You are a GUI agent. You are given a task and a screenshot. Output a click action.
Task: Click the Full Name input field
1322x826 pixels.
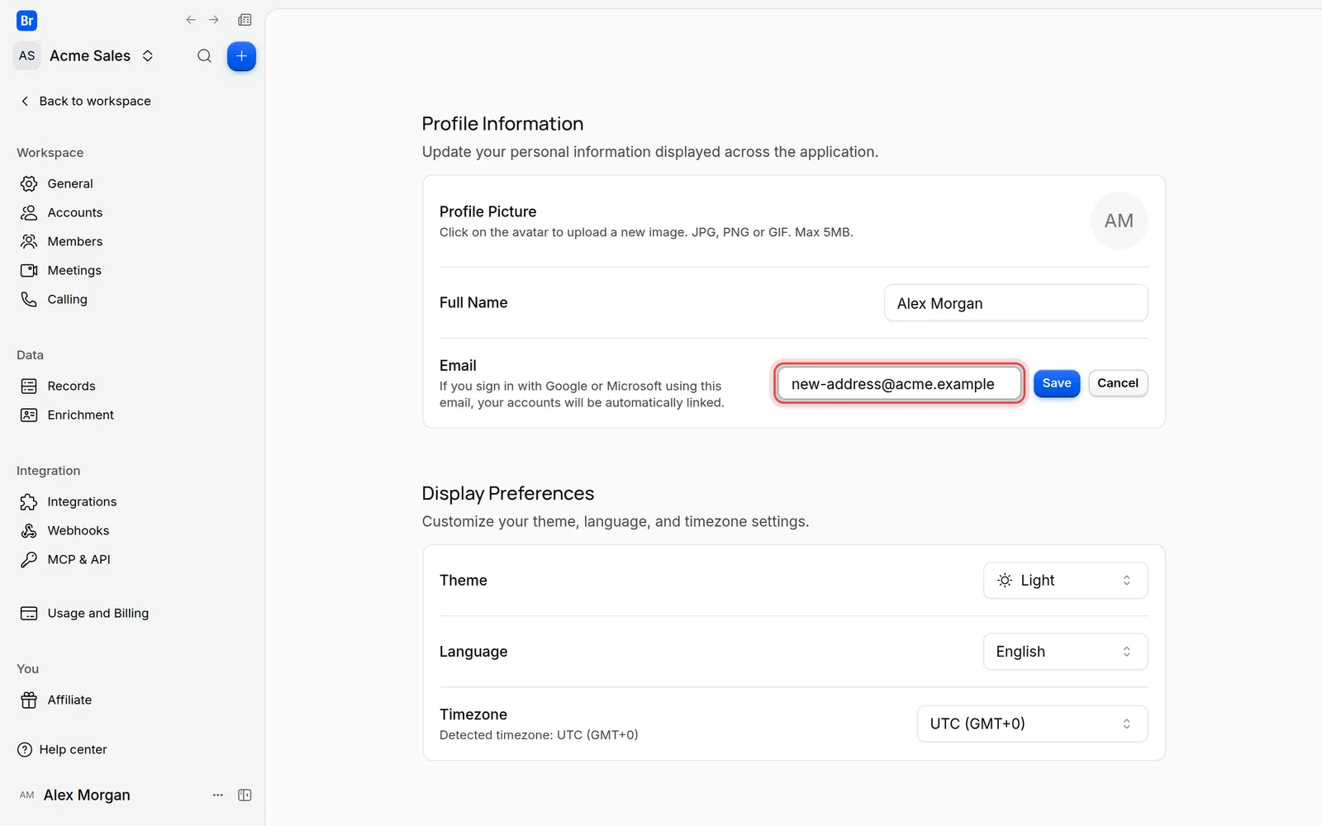tap(1015, 303)
